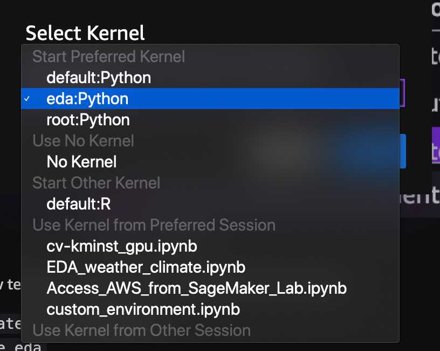The image size is (440, 351).
Task: Click Use Kernel from Preferred Session header
Action: (x=154, y=225)
